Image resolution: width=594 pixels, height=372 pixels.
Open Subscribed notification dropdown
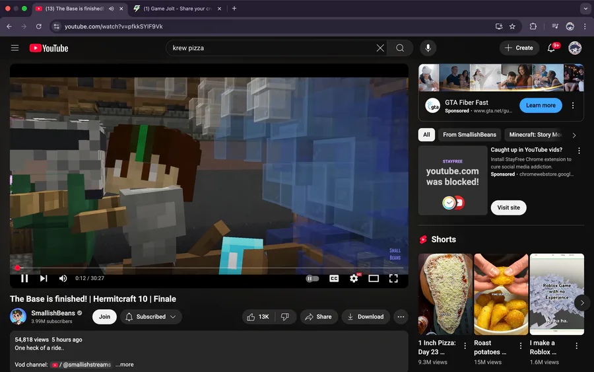(151, 316)
